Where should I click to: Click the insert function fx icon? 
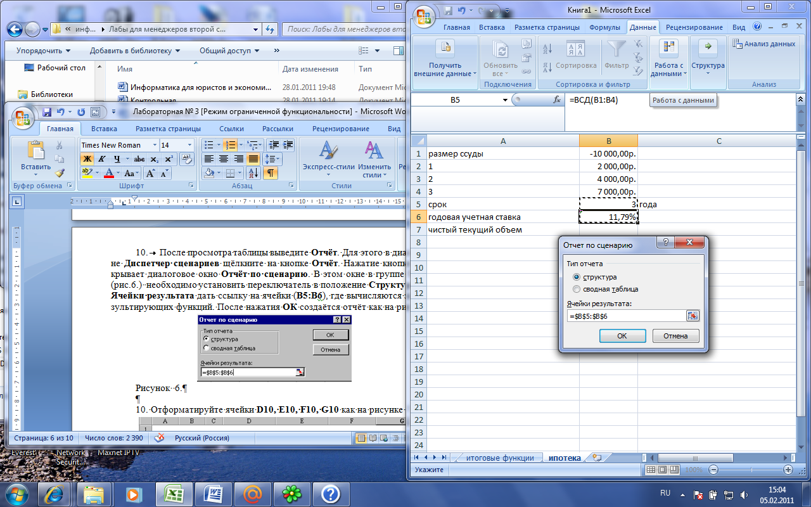[x=557, y=99]
